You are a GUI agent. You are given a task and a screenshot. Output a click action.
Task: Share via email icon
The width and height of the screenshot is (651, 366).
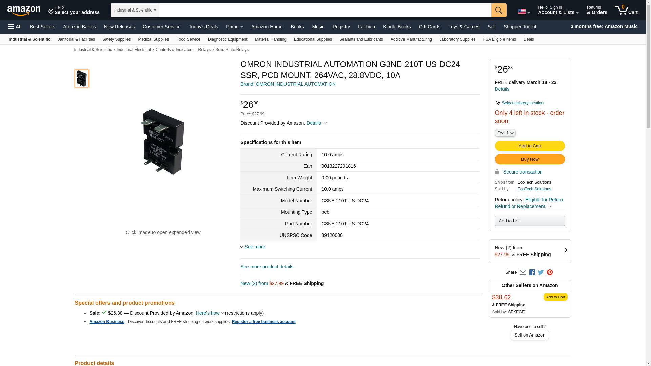523,272
